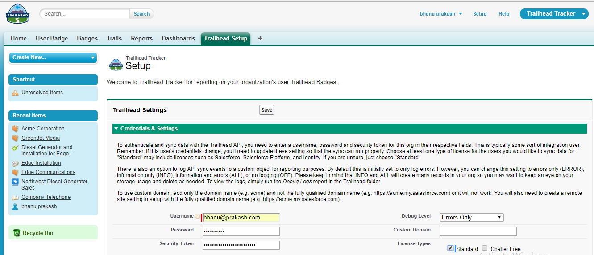Open the Company Telephone recent item
This screenshot has height=255, width=594.
pyautogui.click(x=46, y=197)
